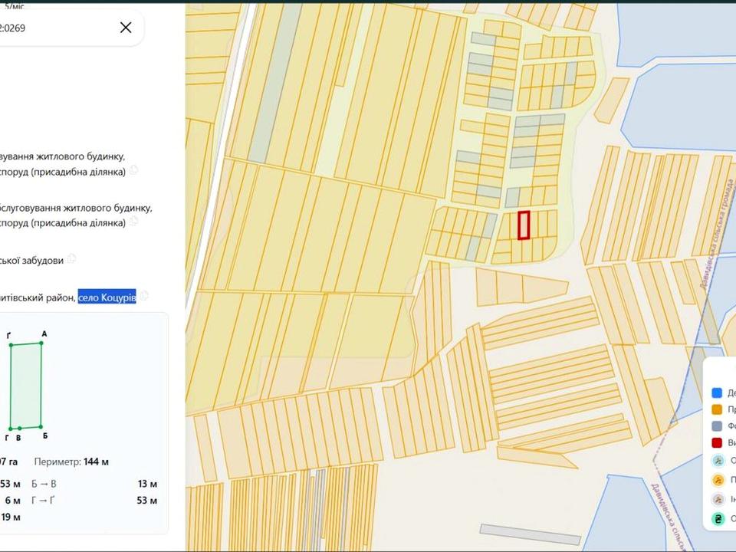The width and height of the screenshot is (736, 552).
Task: Select the red highlighted parcel on map
Action: coord(524,225)
